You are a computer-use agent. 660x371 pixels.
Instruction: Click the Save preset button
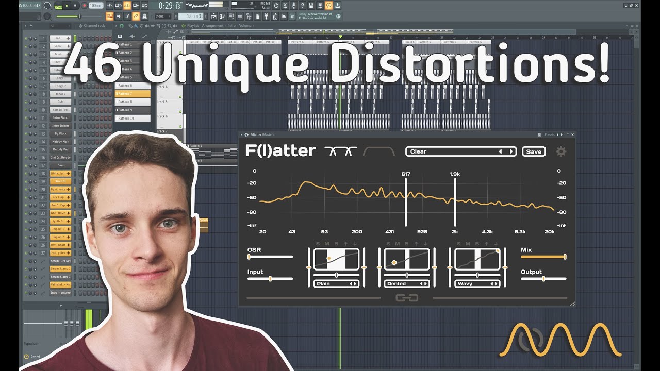pos(534,151)
